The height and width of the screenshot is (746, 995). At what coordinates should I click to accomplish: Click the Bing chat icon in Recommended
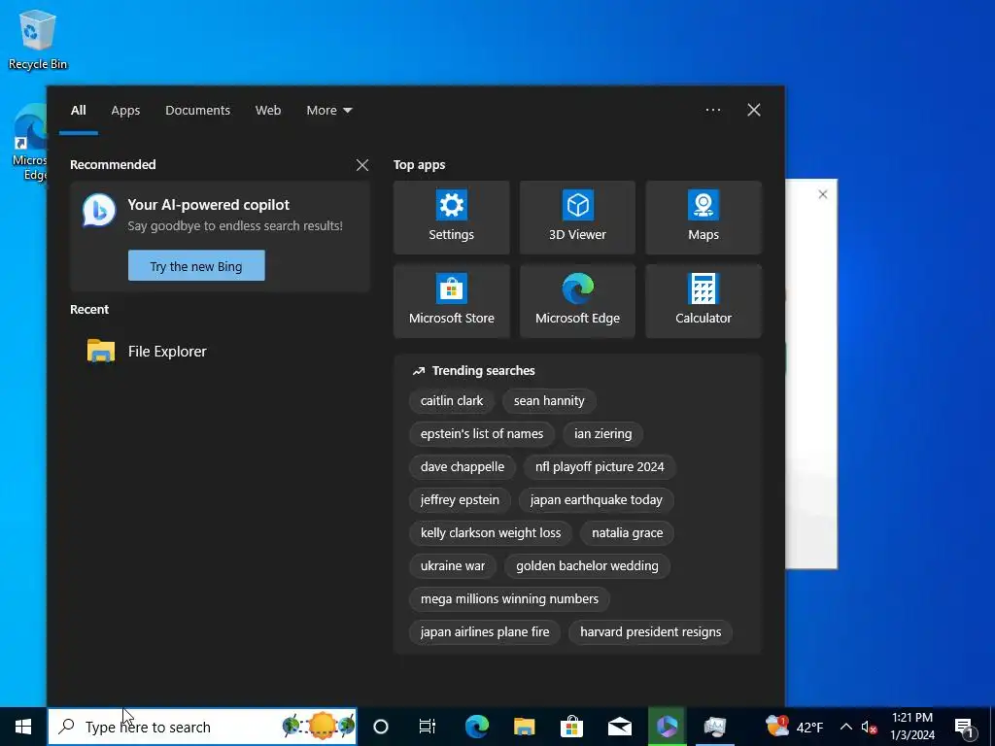coord(99,211)
